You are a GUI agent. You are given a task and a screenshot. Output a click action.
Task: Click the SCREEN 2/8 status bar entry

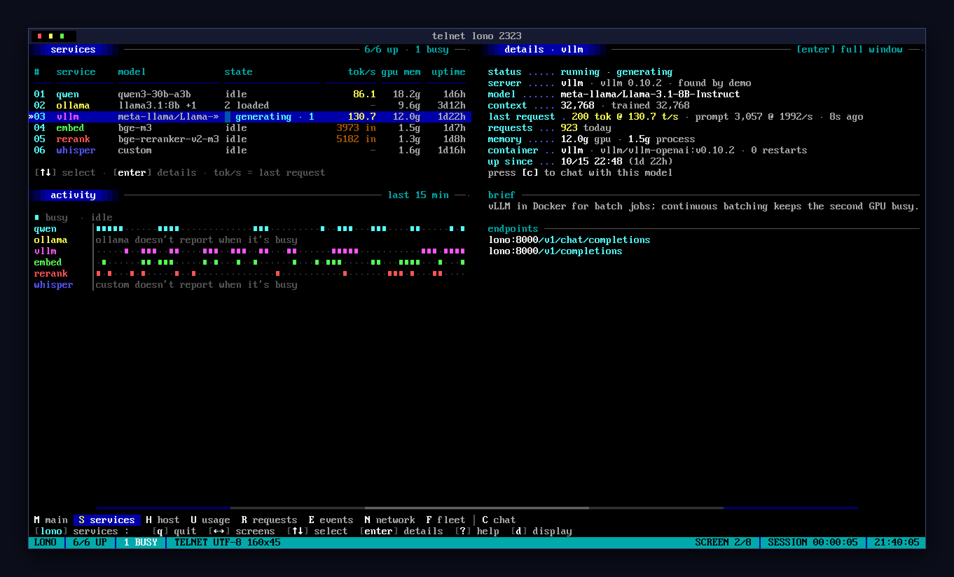coord(723,542)
